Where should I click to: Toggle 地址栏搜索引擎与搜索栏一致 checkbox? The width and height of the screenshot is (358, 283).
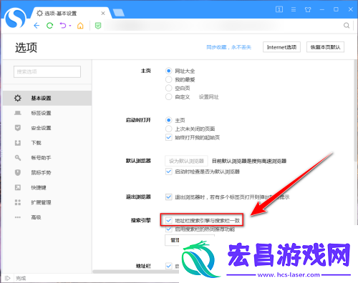point(168,221)
